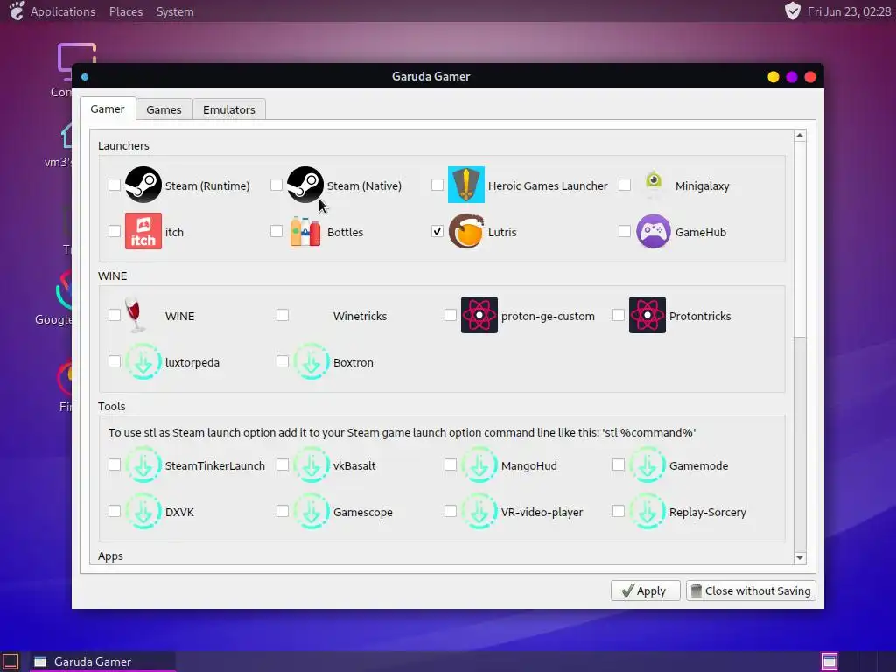896x672 pixels.
Task: Click the Boxtron download icon
Action: [x=311, y=361]
